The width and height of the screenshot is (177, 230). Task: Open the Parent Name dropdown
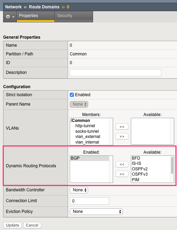click(79, 104)
